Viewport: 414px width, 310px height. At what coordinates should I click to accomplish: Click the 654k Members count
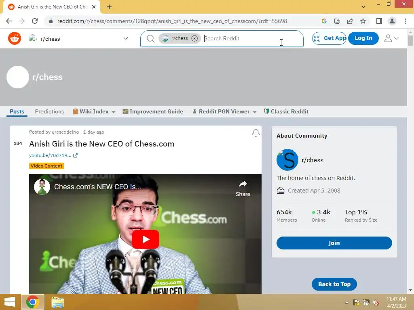click(x=287, y=216)
